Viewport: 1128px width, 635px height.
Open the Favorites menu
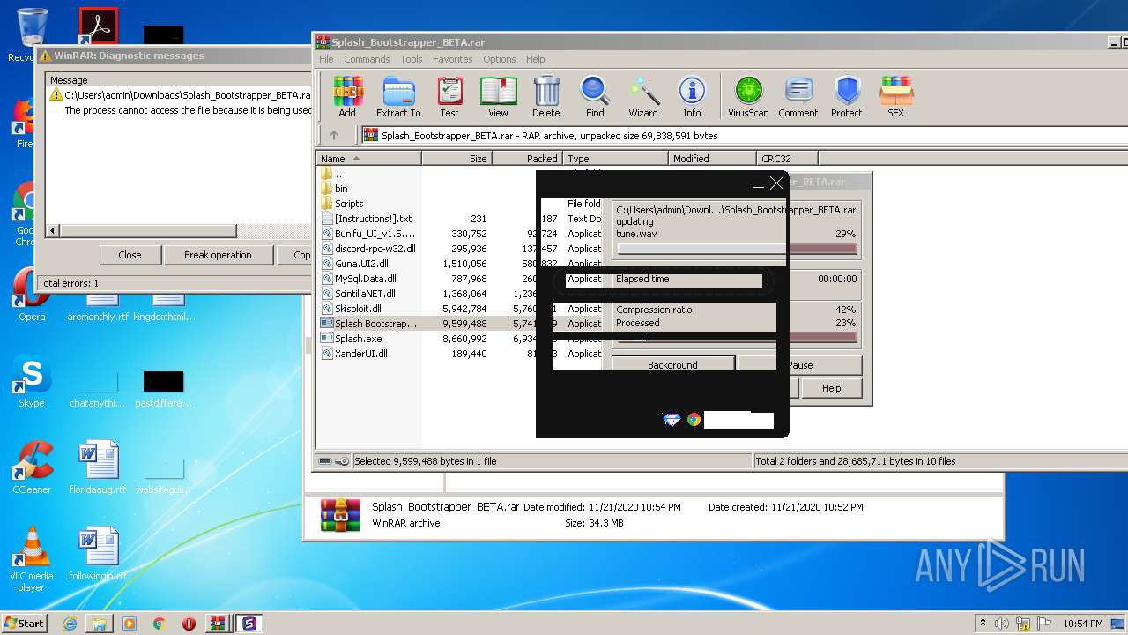452,59
